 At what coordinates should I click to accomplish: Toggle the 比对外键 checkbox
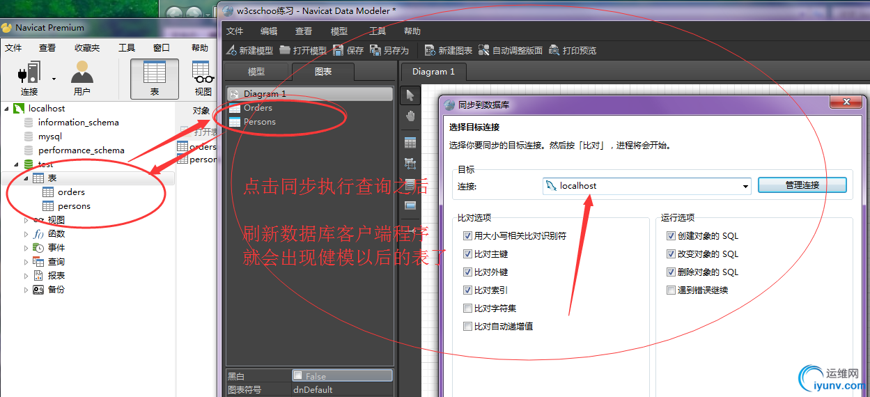pyautogui.click(x=467, y=272)
